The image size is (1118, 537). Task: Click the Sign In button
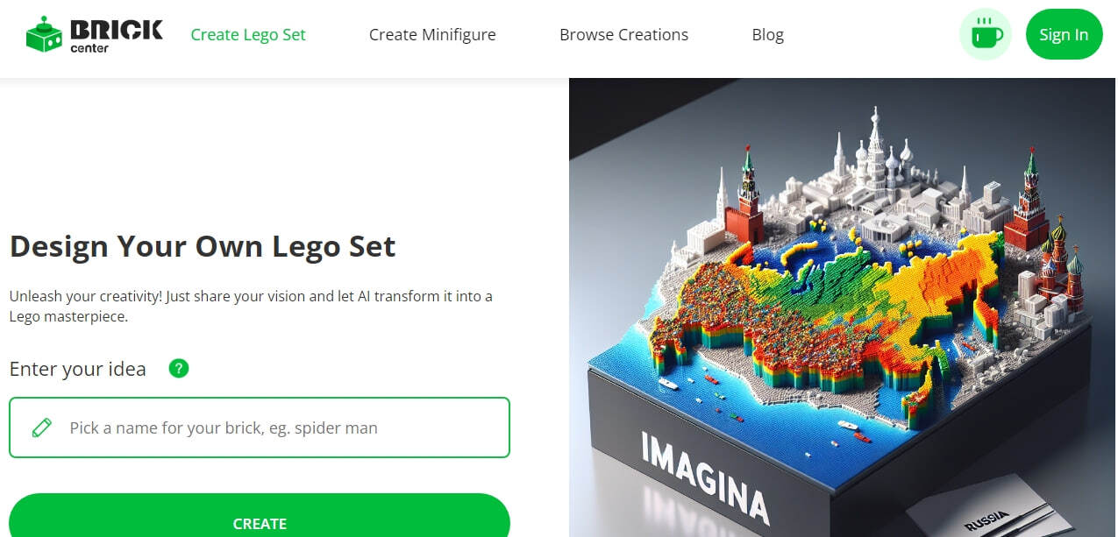point(1064,35)
